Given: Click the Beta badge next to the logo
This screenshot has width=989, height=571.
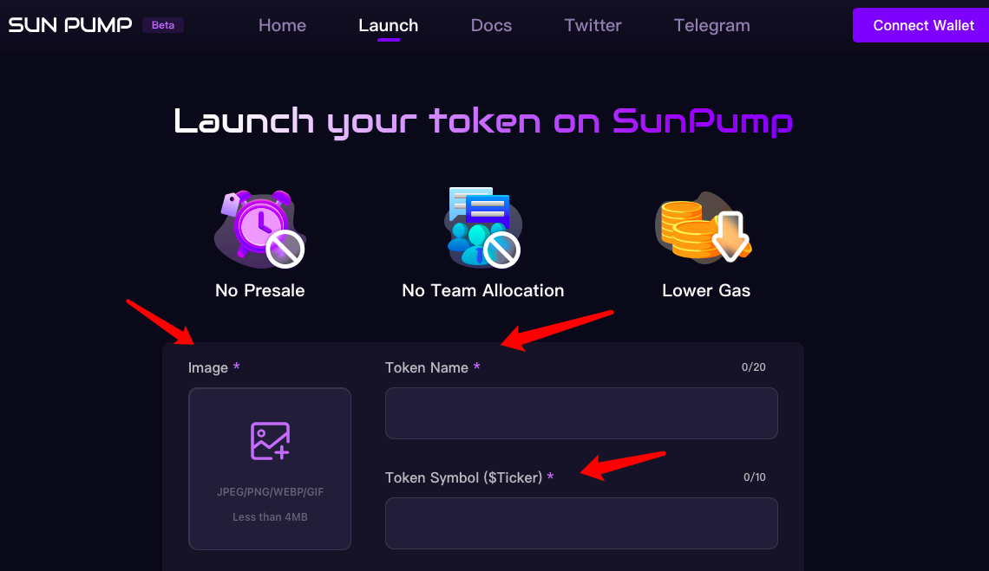Looking at the screenshot, I should pyautogui.click(x=162, y=24).
